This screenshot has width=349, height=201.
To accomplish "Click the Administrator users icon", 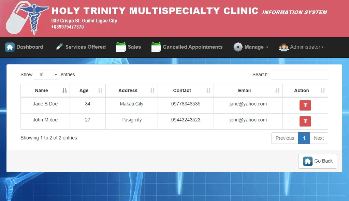I will (283, 47).
